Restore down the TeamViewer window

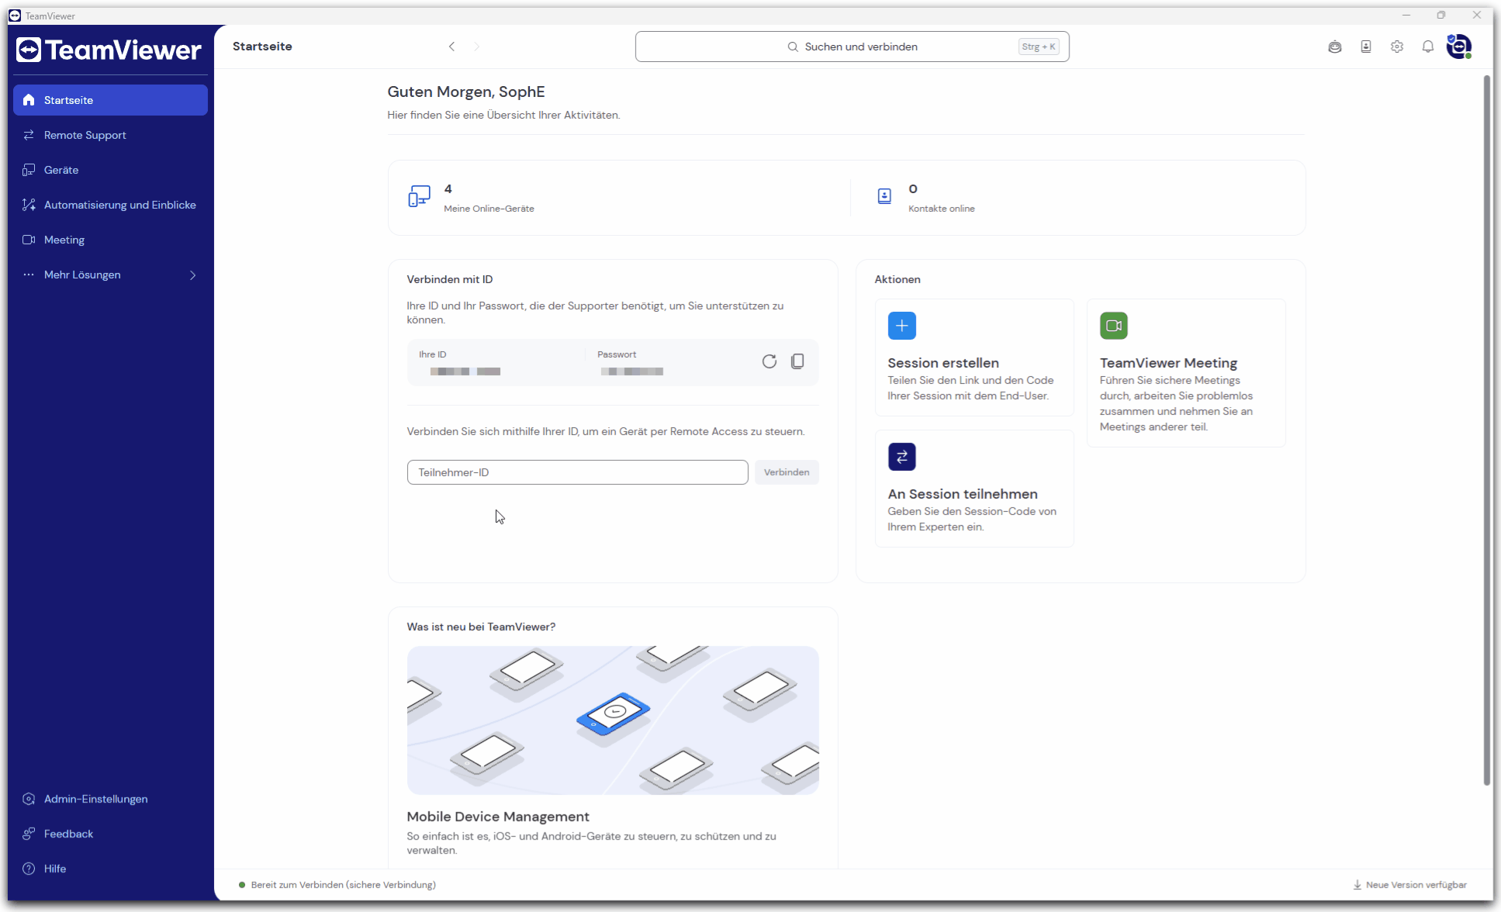pos(1441,16)
